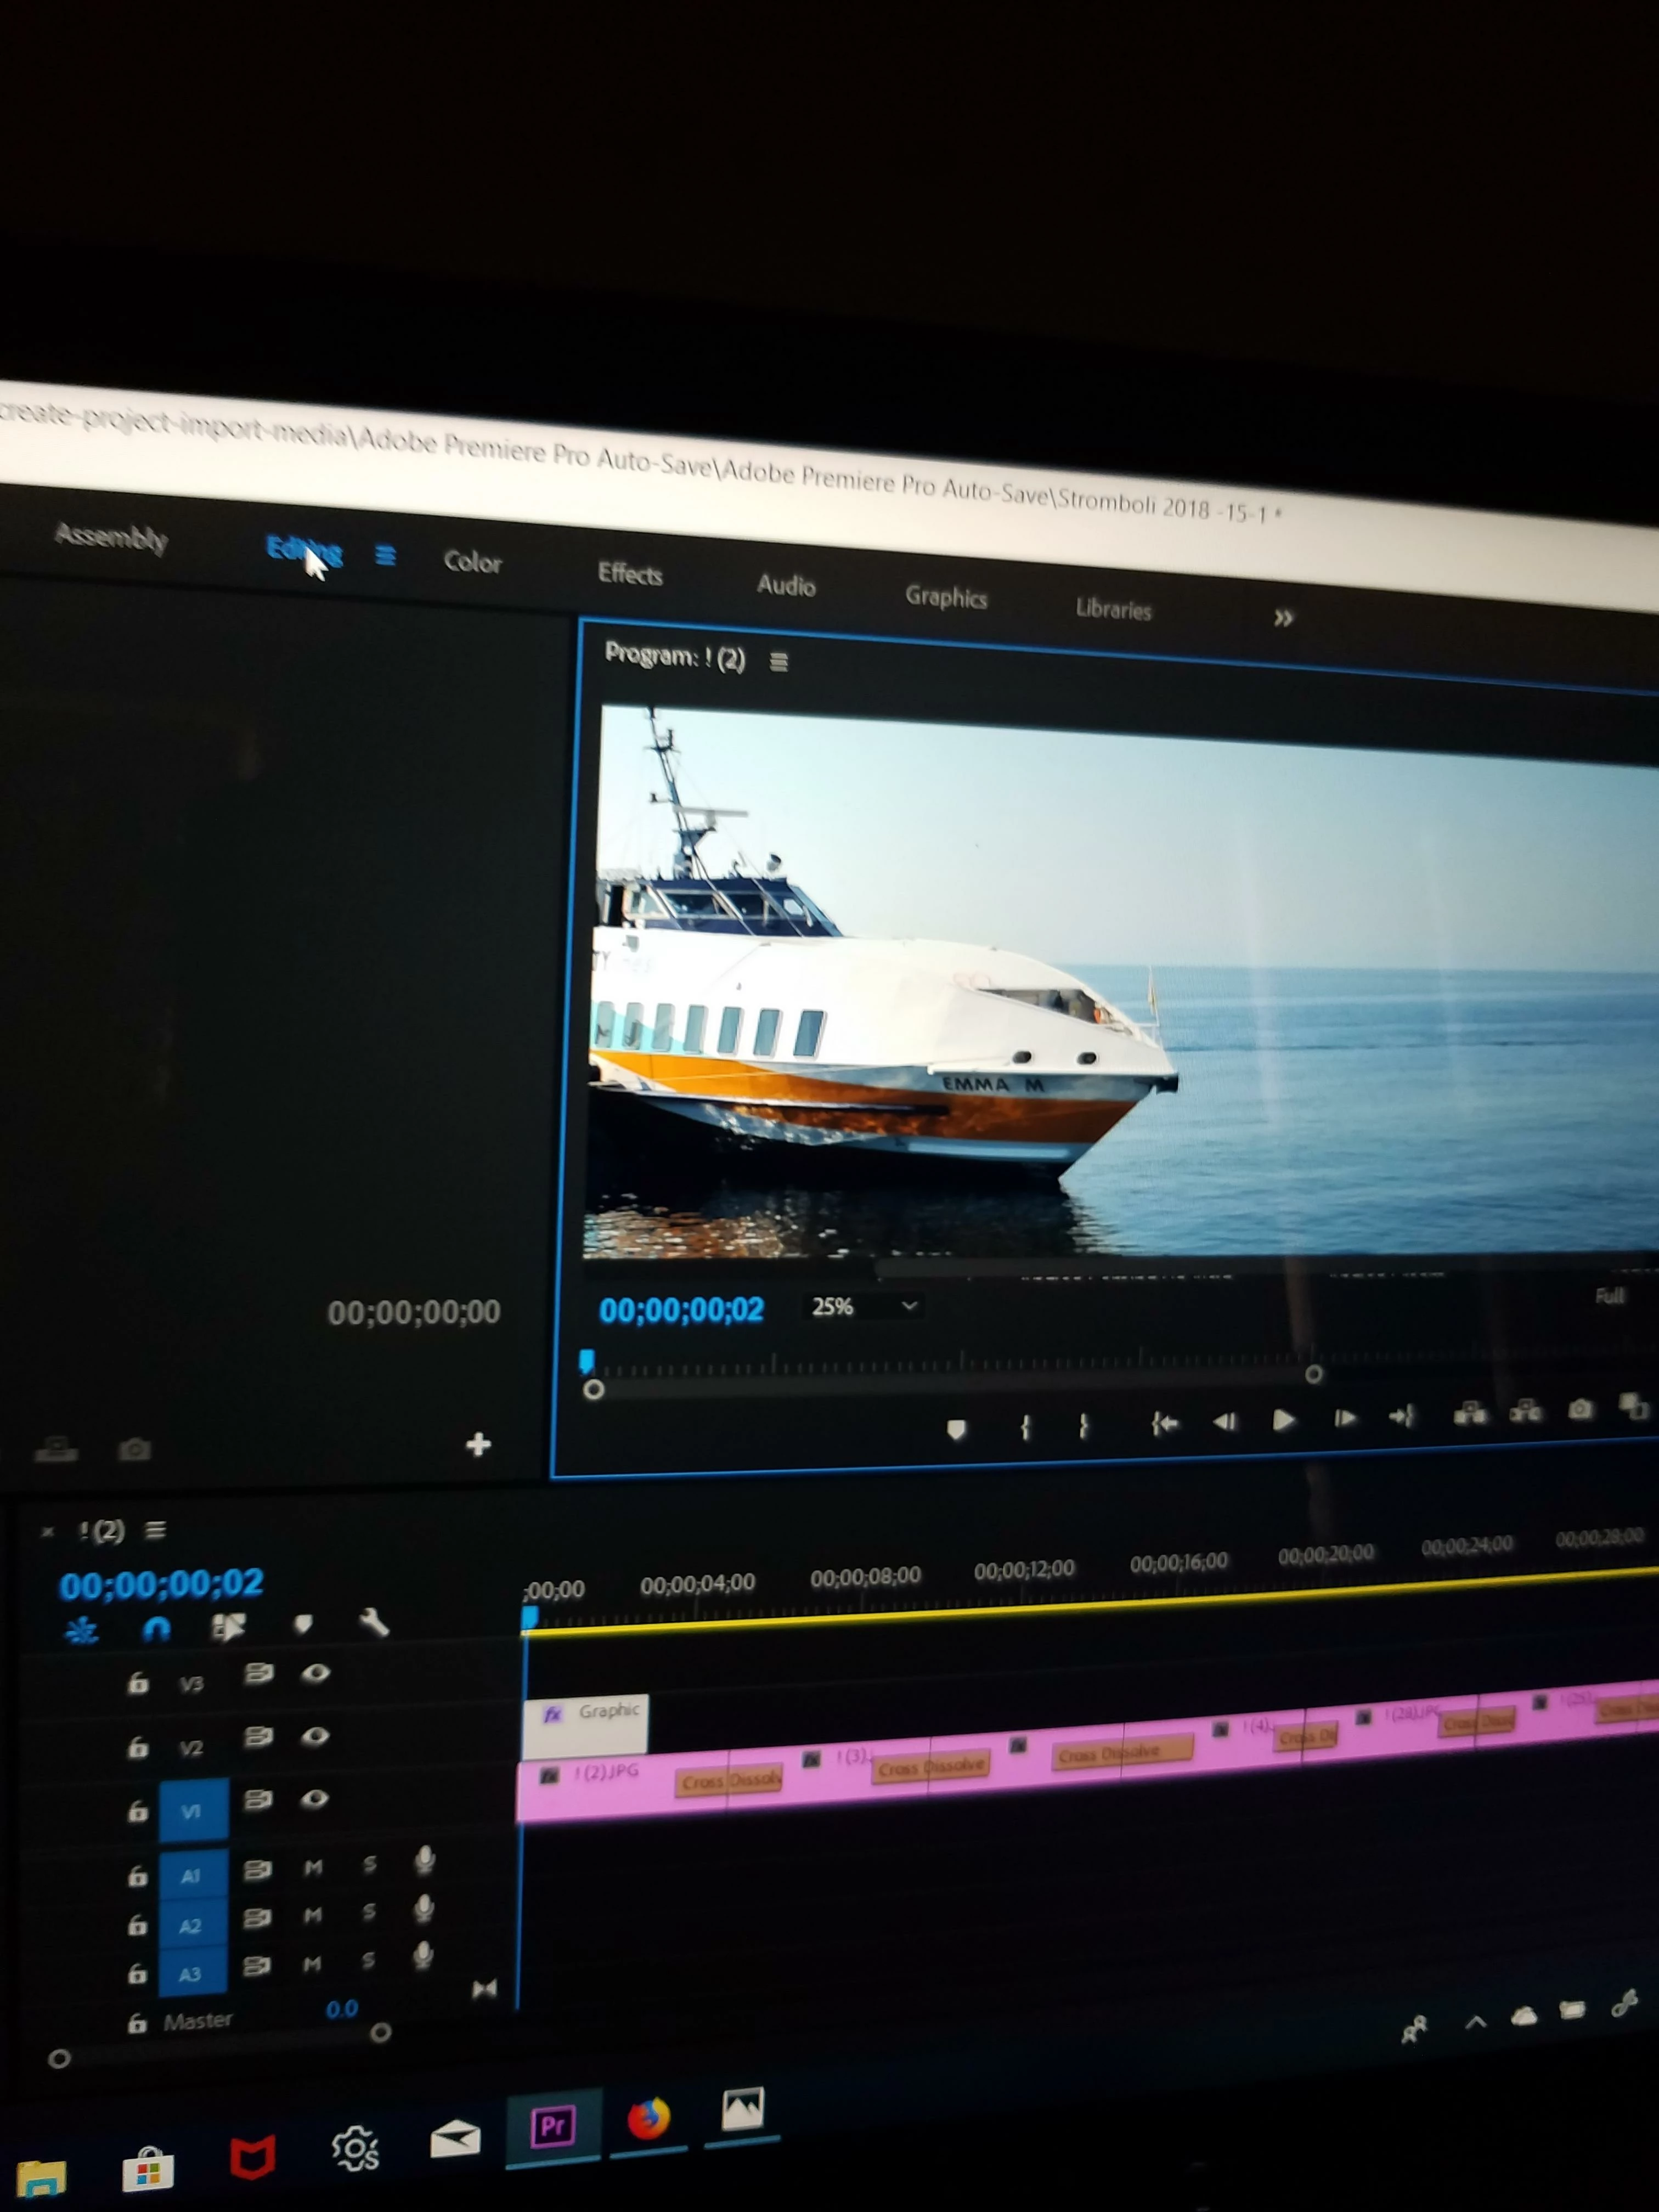Solo audio track A2

[369, 1912]
